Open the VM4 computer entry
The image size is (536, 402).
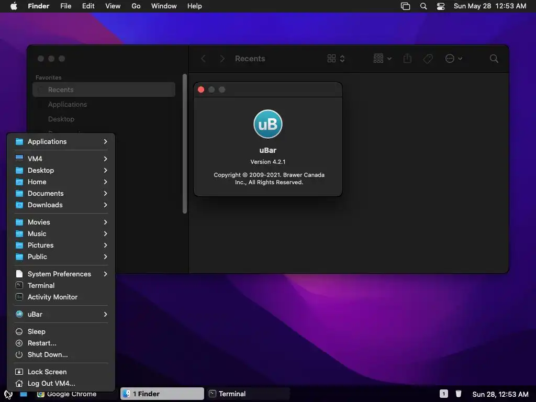pyautogui.click(x=61, y=159)
